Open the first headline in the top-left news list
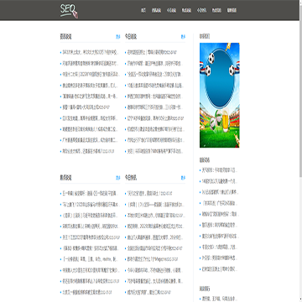This screenshot has width=302, height=302. (x=91, y=52)
